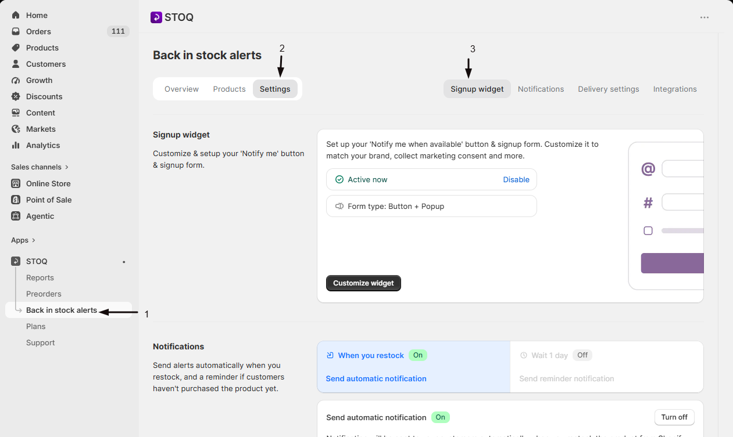Click the Customers person icon
733x437 pixels.
[x=16, y=64]
